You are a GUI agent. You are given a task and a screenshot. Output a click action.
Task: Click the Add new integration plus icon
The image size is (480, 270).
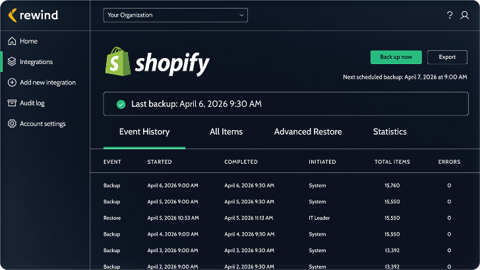point(12,83)
